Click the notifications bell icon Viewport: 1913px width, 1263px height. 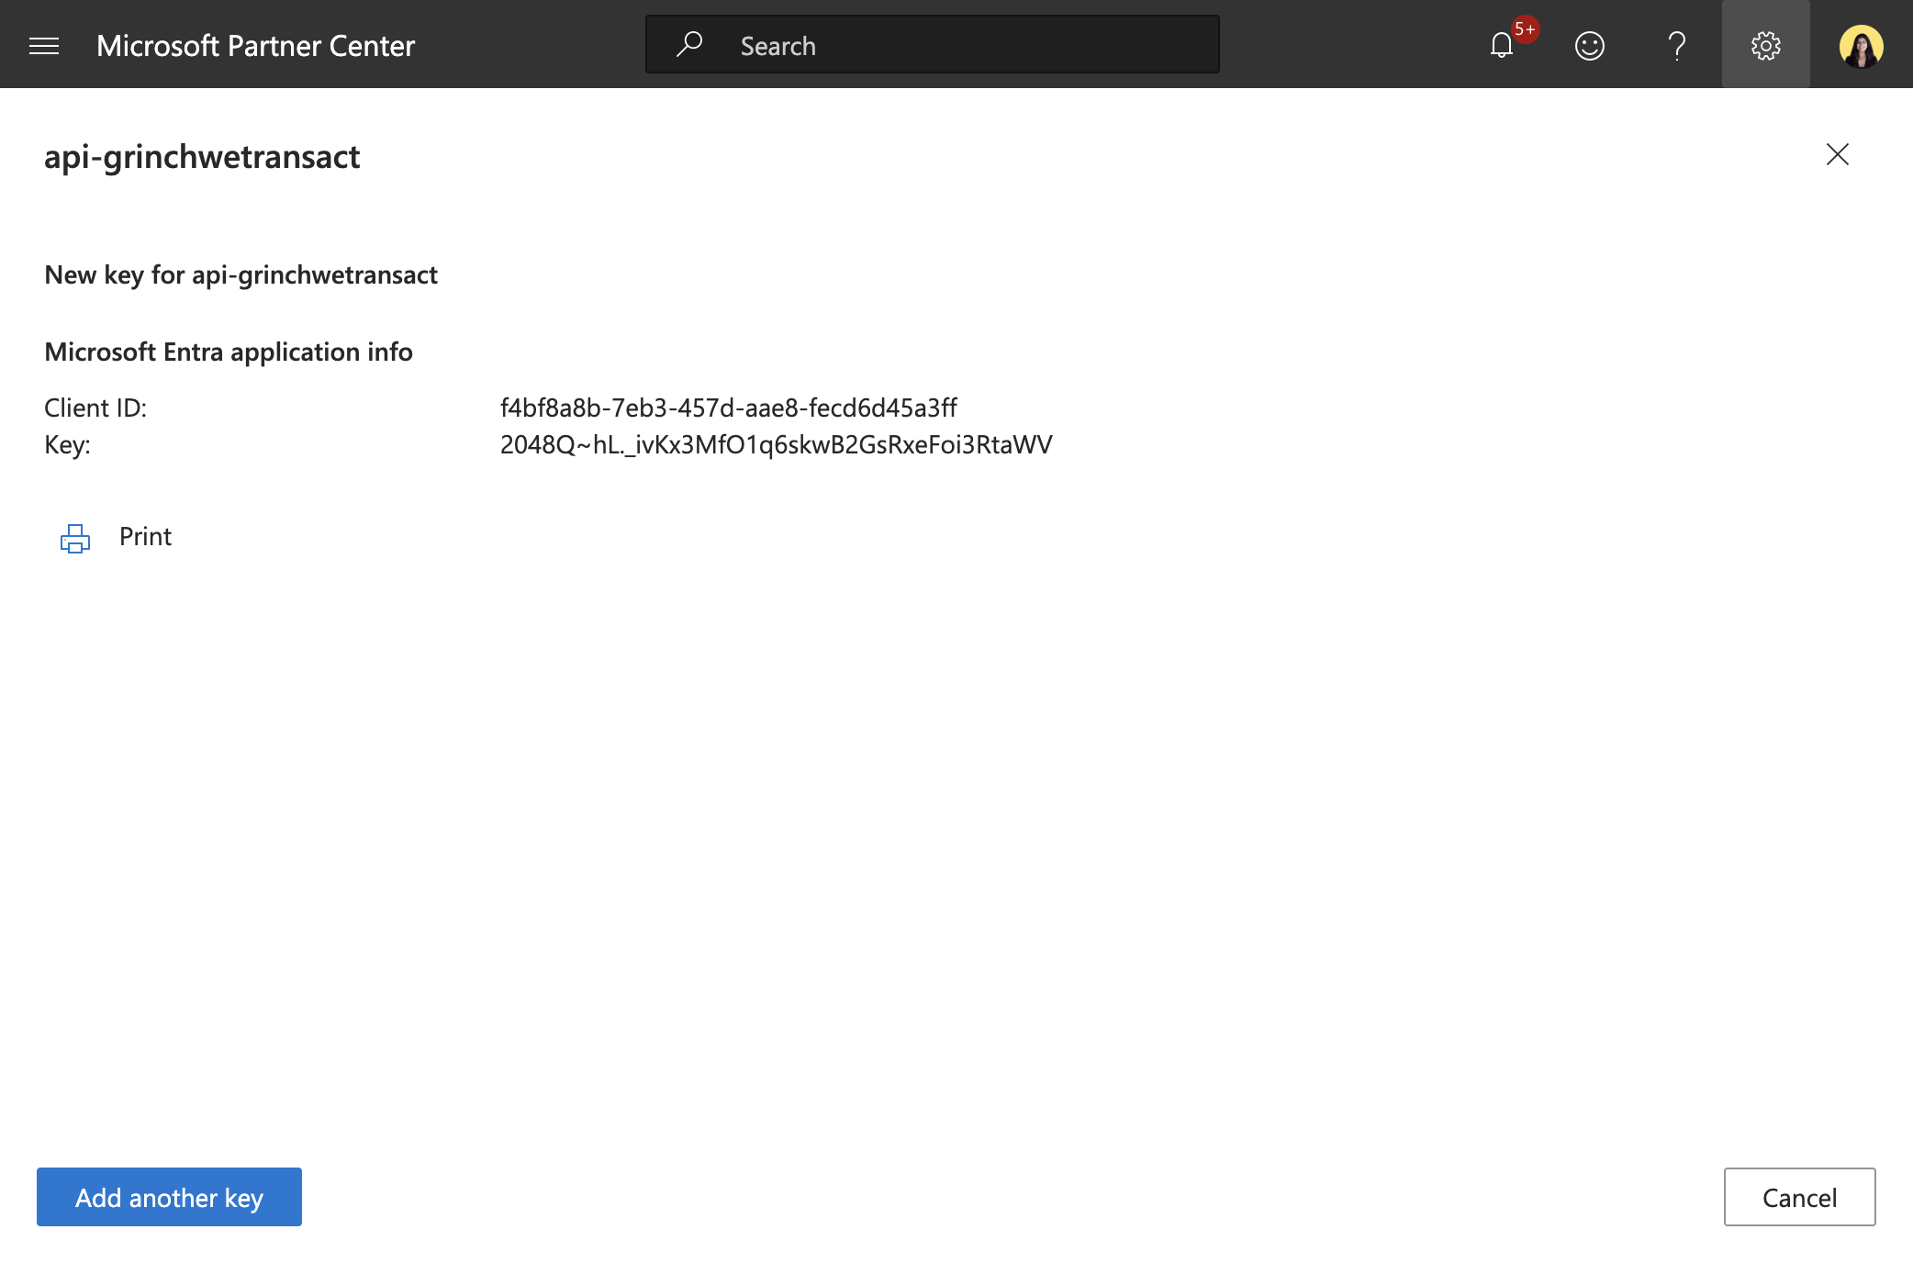pos(1502,46)
